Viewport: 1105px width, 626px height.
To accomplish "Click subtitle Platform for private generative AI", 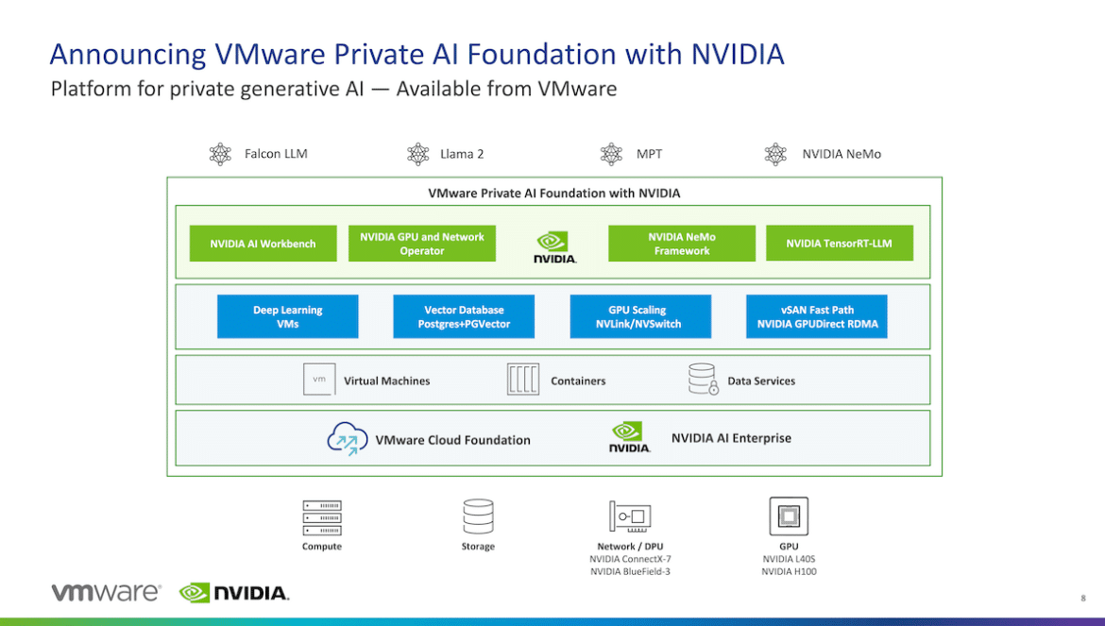I will point(334,90).
